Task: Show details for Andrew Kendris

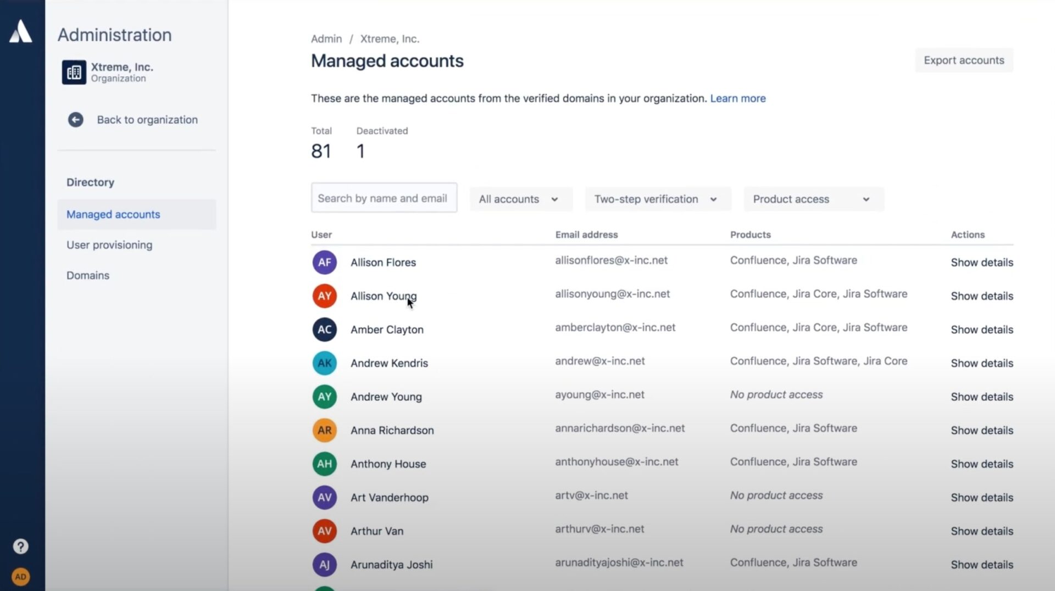Action: [x=982, y=363]
